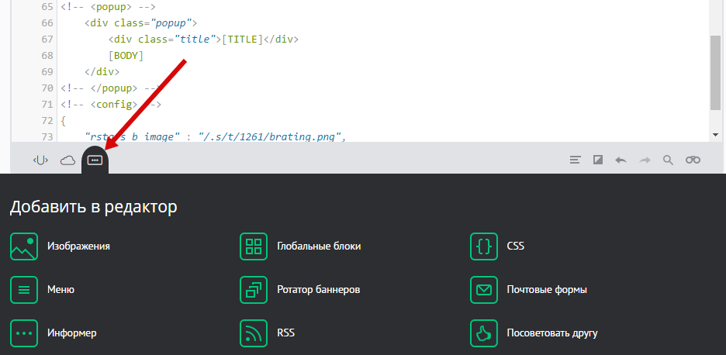The width and height of the screenshot is (726, 355).
Task: Choose Почтовые формы
Action: [x=484, y=290]
